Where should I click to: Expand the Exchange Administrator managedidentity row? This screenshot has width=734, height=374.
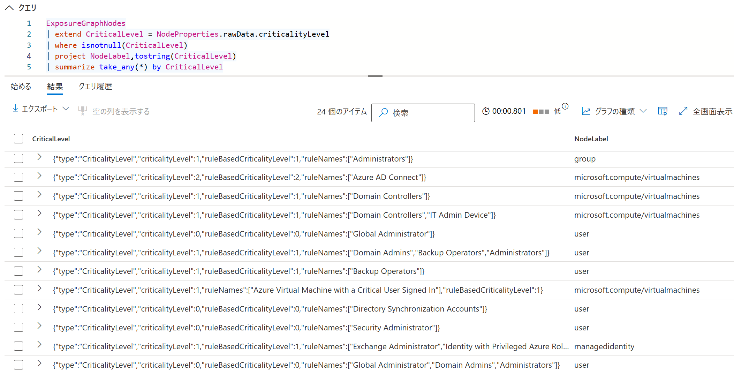tap(39, 345)
